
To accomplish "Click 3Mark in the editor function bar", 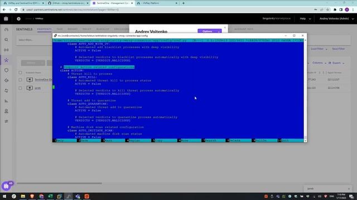I will point(113,141).
